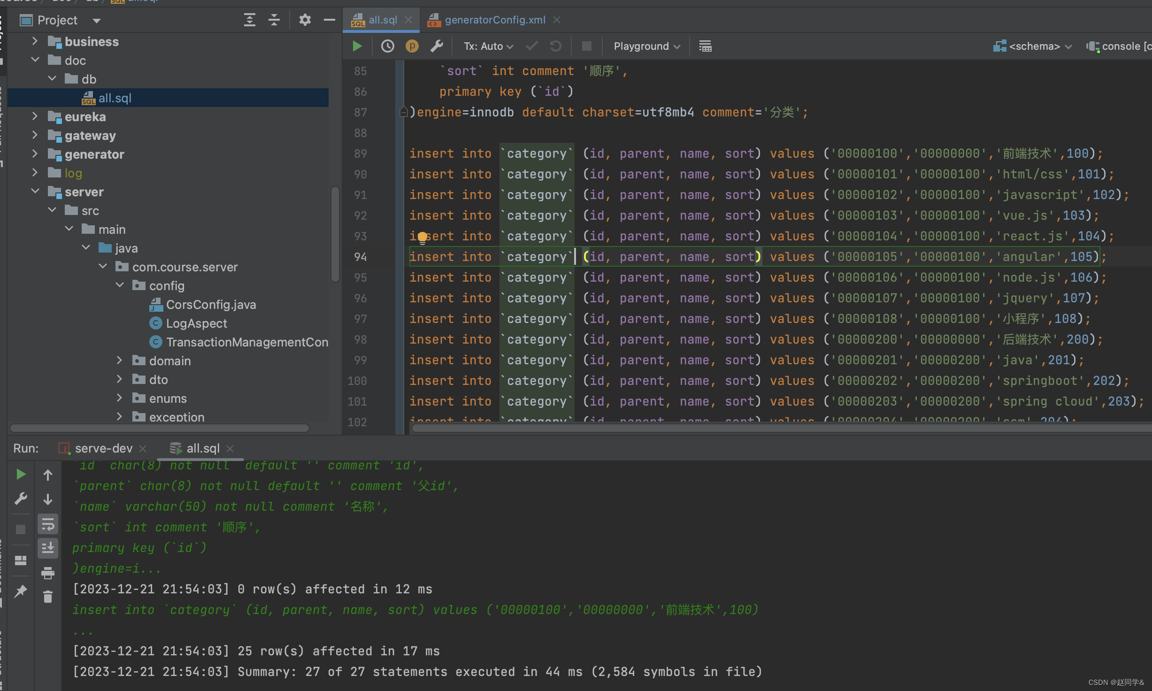Click the green Execute button in SQL toolbar

(357, 46)
